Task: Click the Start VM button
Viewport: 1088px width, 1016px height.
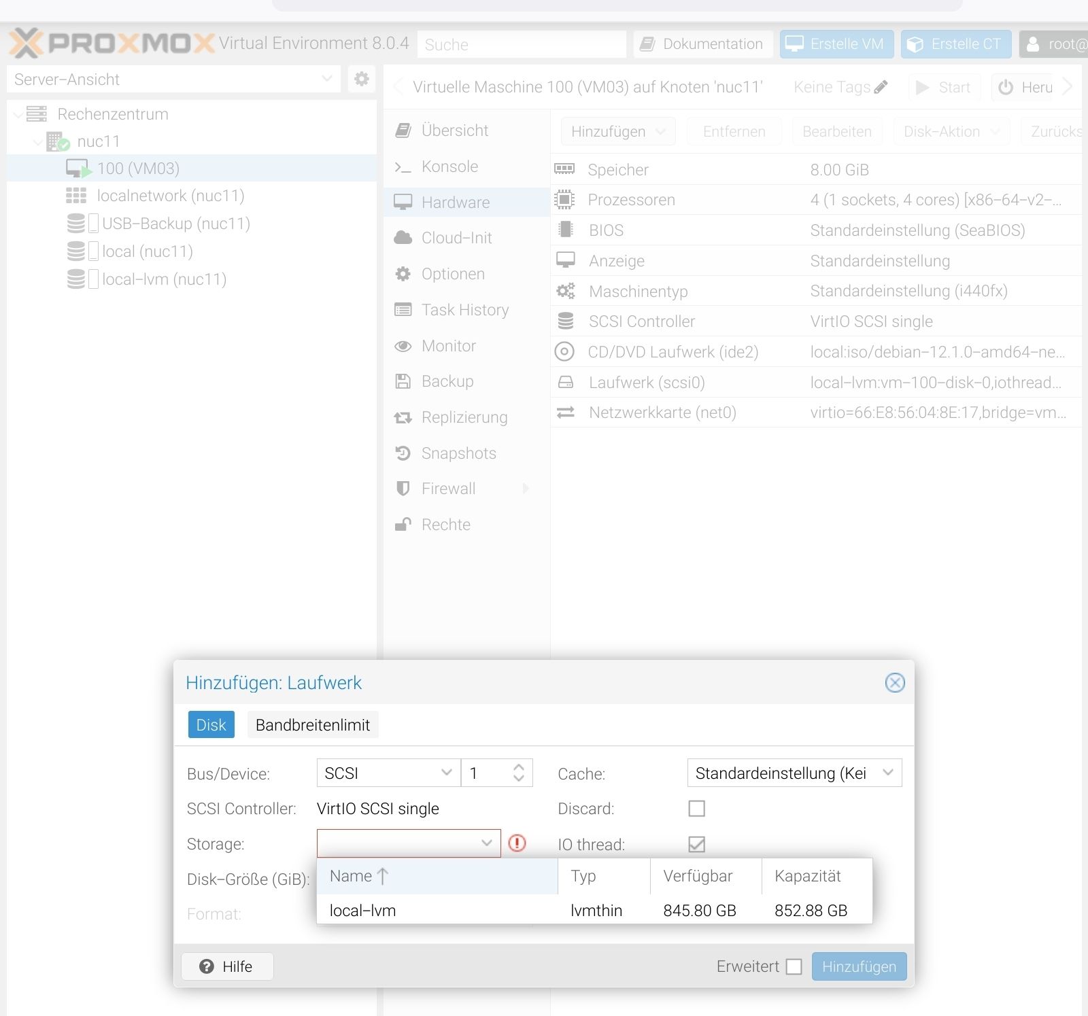Action: (944, 87)
